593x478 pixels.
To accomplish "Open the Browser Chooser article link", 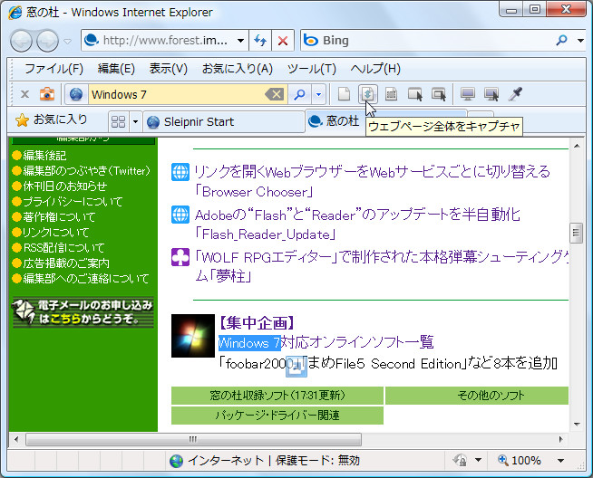I will (372, 182).
